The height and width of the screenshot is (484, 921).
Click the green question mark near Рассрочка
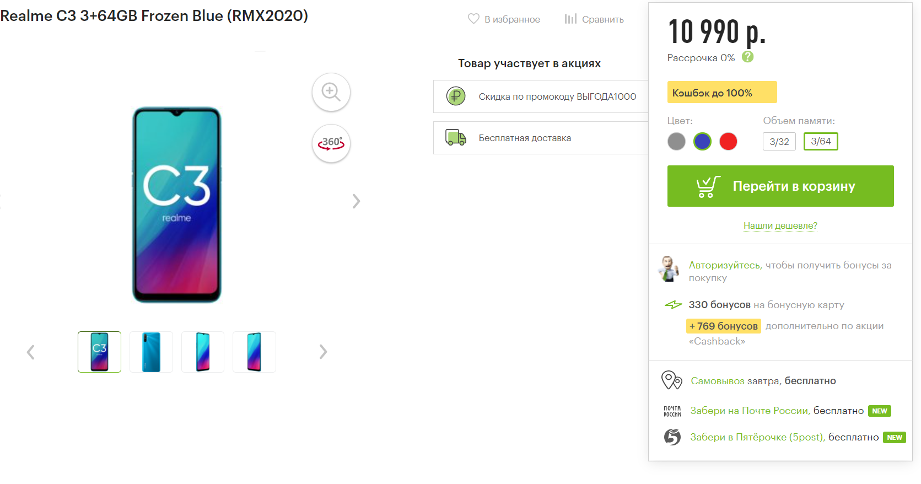coord(747,57)
